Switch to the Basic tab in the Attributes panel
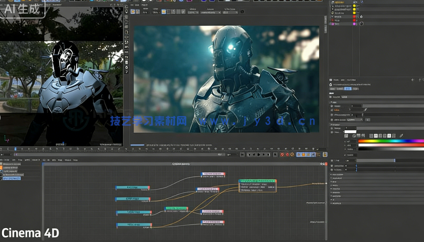 point(333,89)
